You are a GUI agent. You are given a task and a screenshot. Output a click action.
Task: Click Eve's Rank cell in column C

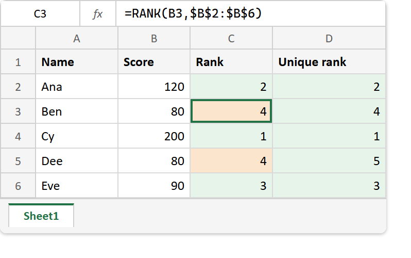tap(231, 185)
